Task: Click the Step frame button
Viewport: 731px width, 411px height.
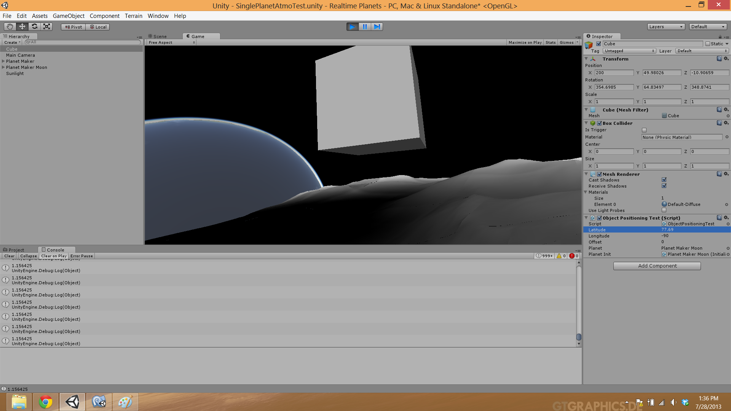Action: pos(377,27)
